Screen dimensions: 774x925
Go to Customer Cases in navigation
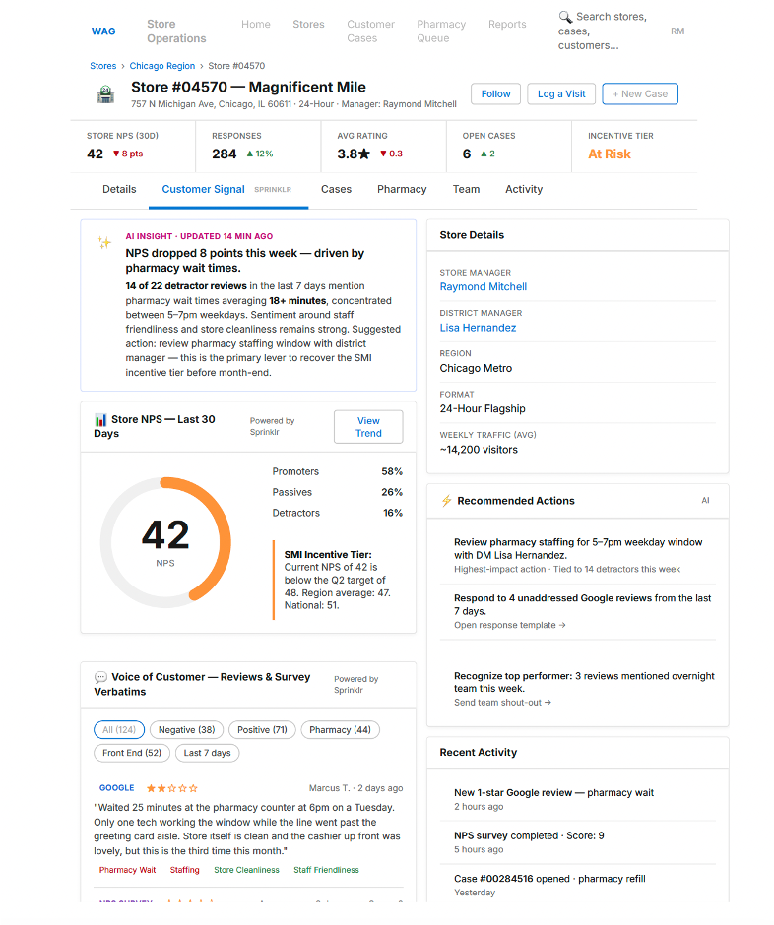[x=371, y=31]
